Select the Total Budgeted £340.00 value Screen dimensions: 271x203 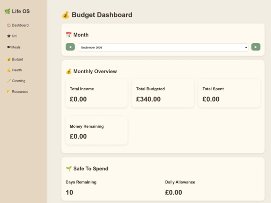pos(148,99)
